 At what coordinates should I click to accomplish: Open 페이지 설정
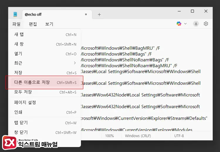coord(45,103)
